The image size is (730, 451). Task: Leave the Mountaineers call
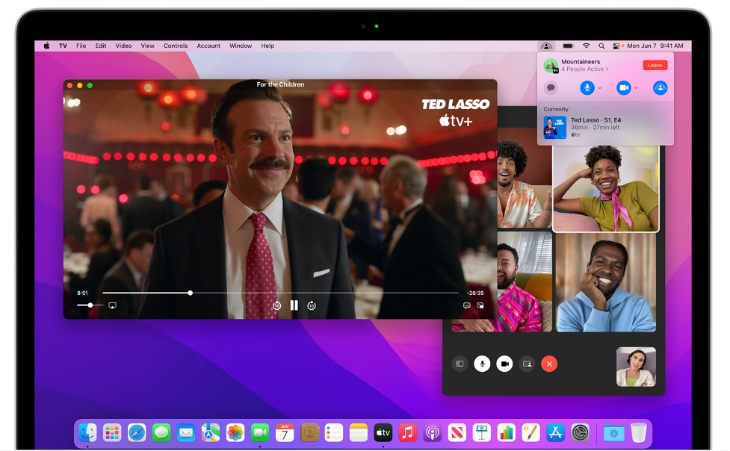point(655,65)
